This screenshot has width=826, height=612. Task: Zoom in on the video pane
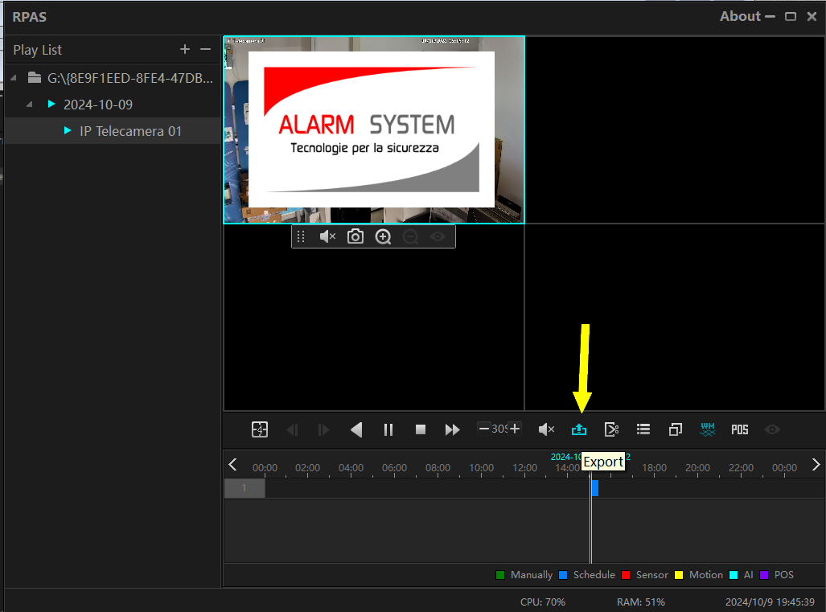coord(383,237)
